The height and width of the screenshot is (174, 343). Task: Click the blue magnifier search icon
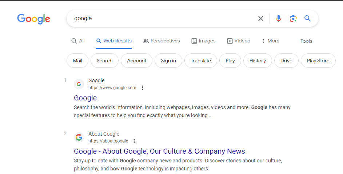tap(308, 18)
